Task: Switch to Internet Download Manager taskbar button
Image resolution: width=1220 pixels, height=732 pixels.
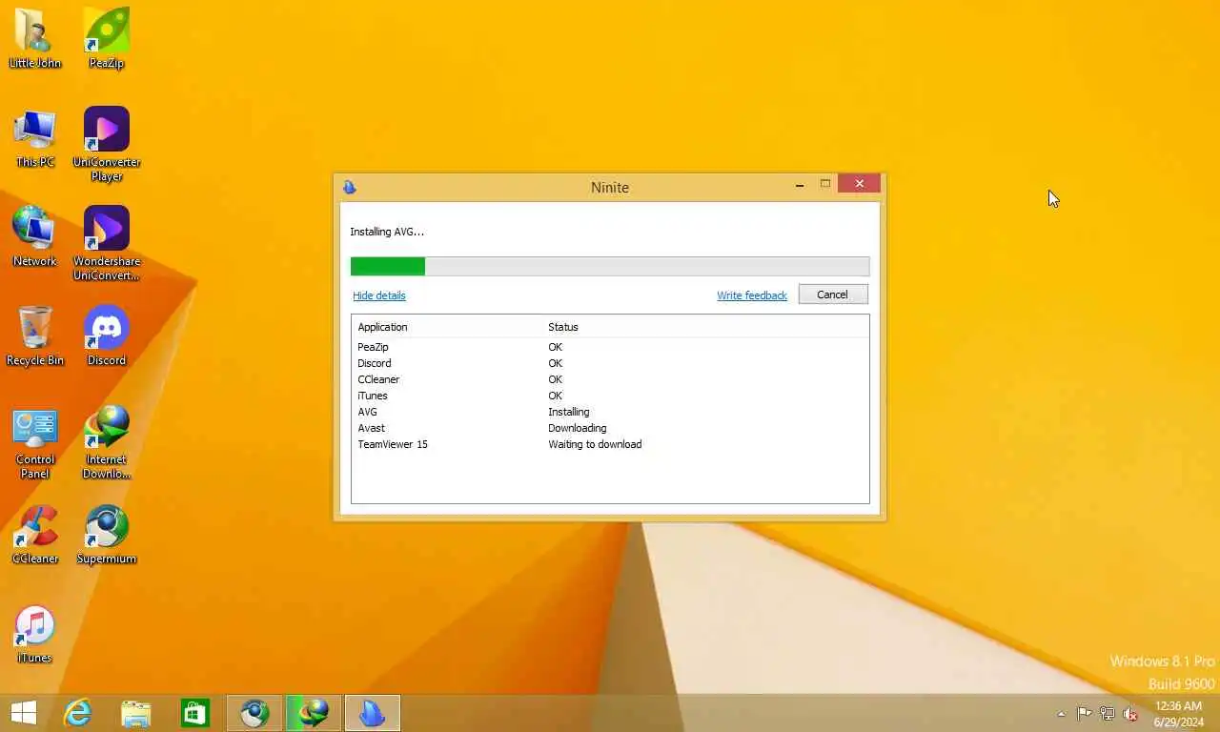Action: pyautogui.click(x=314, y=712)
